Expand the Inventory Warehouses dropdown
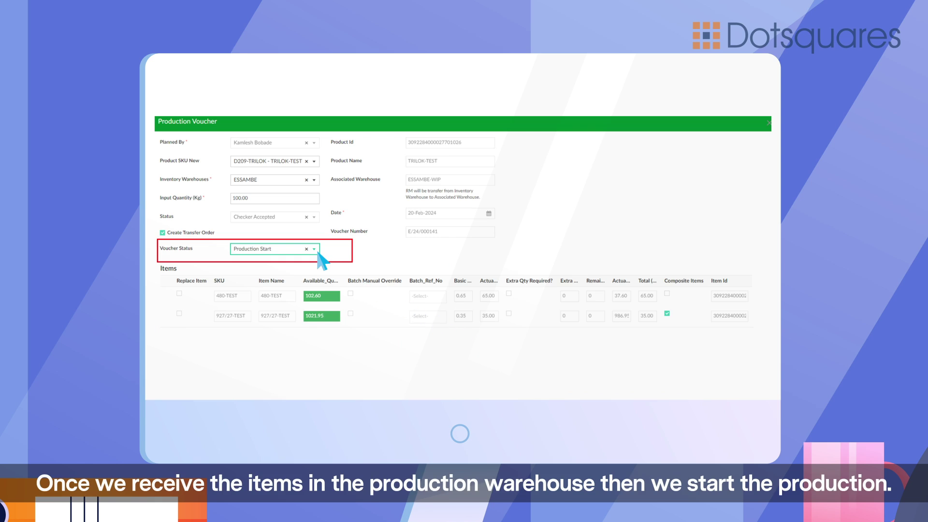928x522 pixels. (315, 179)
